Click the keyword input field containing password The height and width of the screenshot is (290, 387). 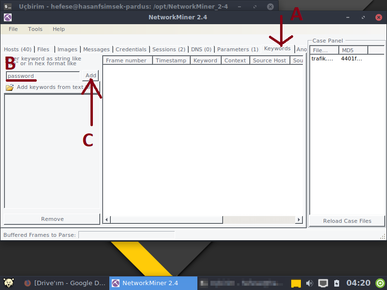tap(43, 76)
